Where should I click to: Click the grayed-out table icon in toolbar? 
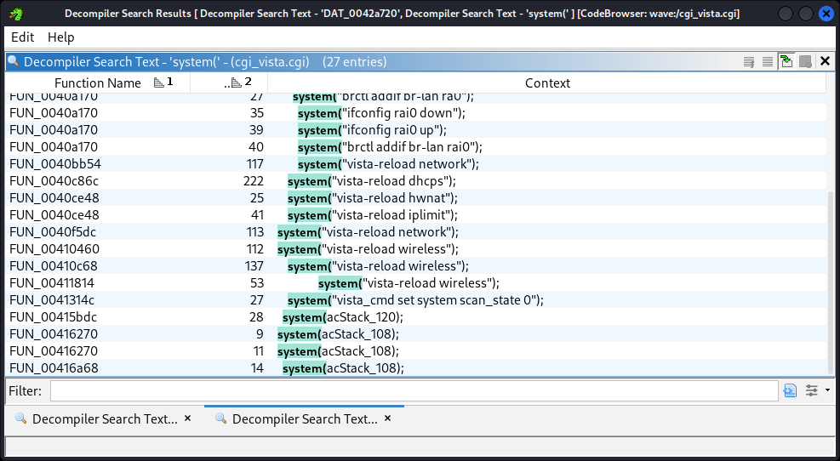point(805,61)
